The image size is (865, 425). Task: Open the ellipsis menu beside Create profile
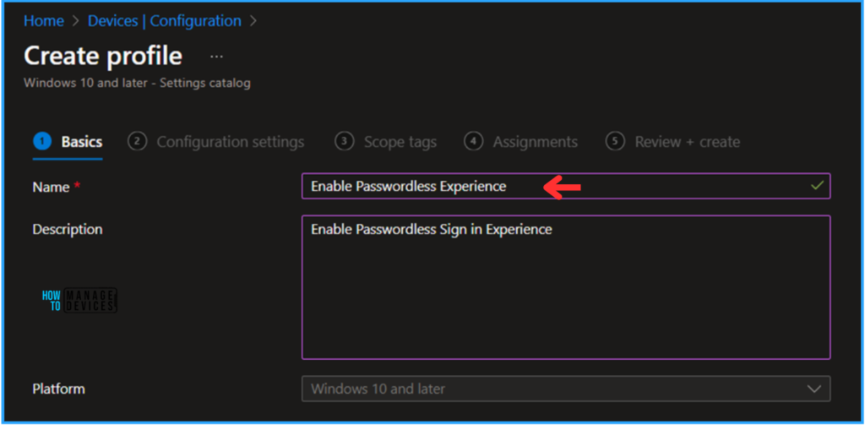[x=217, y=57]
